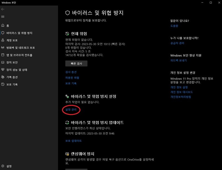Image resolution: width=222 pixels, height=170 pixels.
Task: Open 검사 옵션 link
Action: pos(71,72)
